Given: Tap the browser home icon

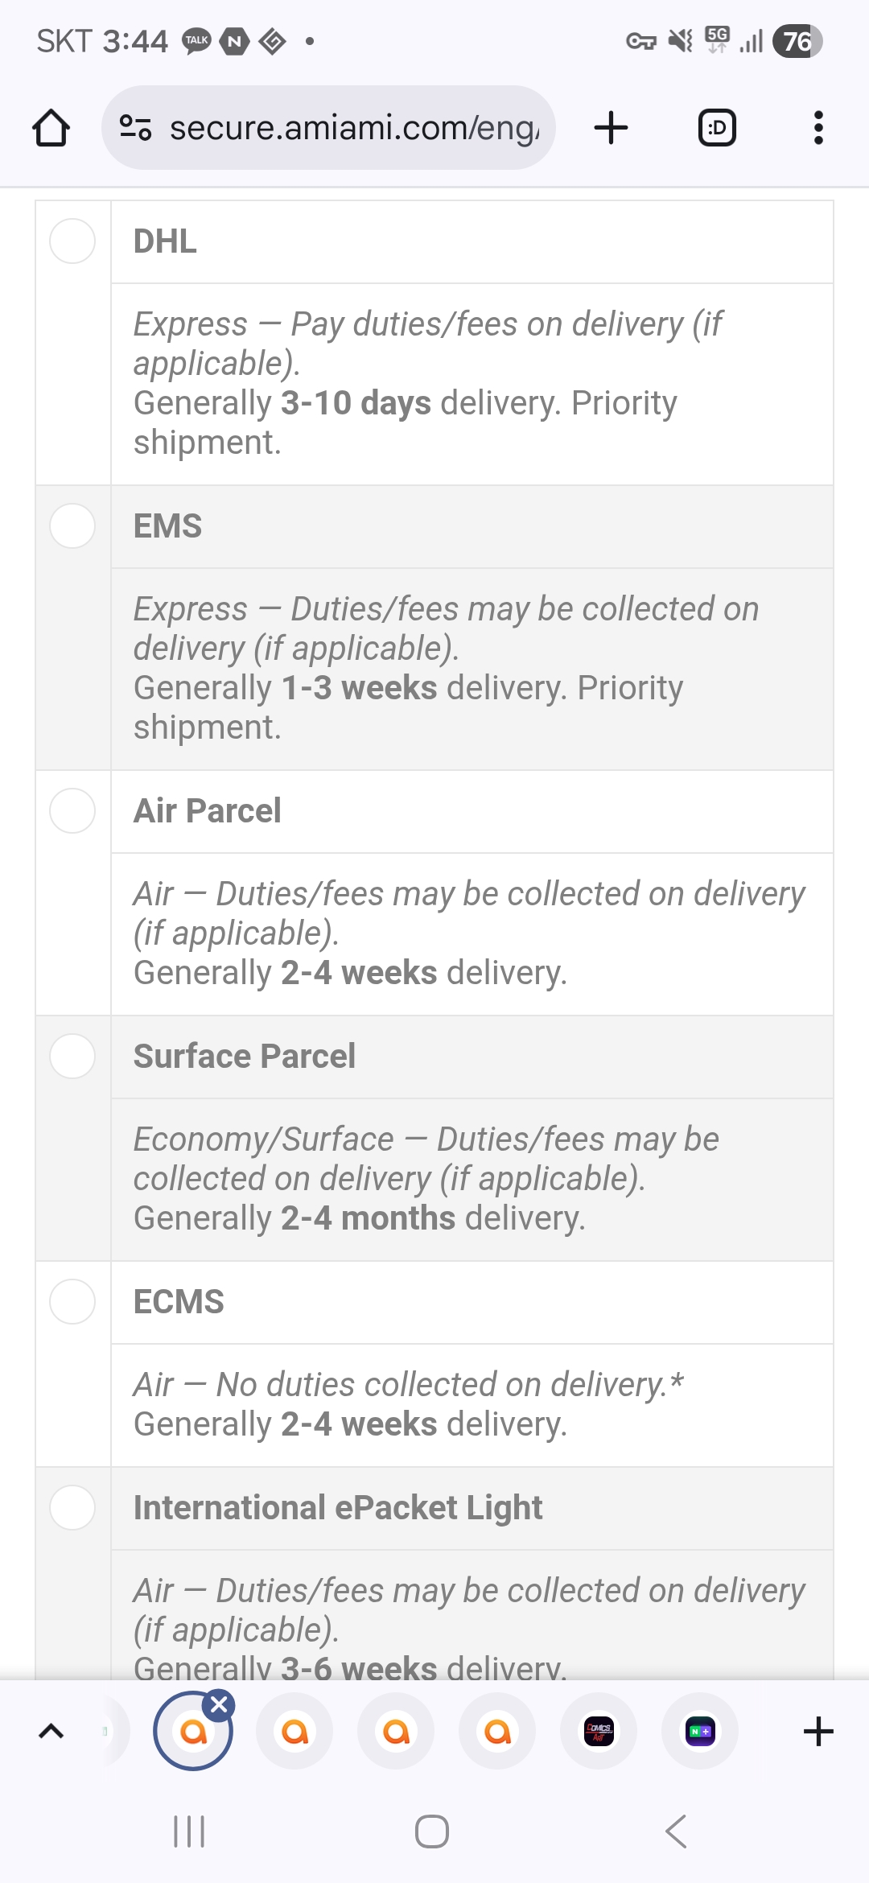Looking at the screenshot, I should click(x=51, y=128).
